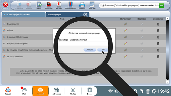Delete the Encyclopédie Wikipédia bookmark
The image size is (171, 96).
pos(158,44)
